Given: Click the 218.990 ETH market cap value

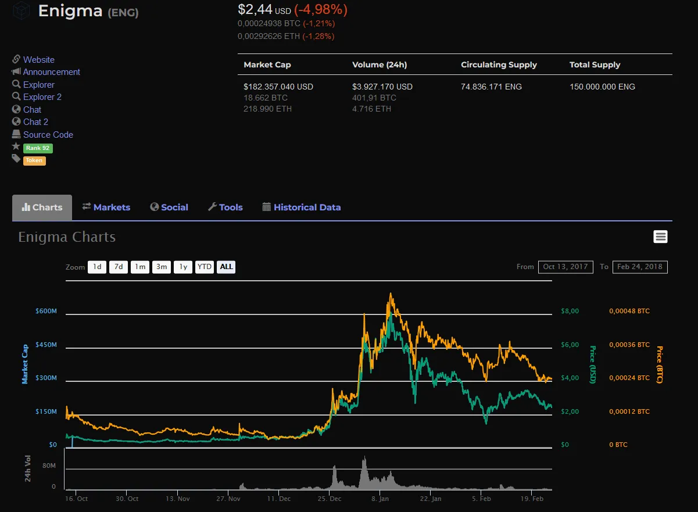Looking at the screenshot, I should [x=268, y=109].
